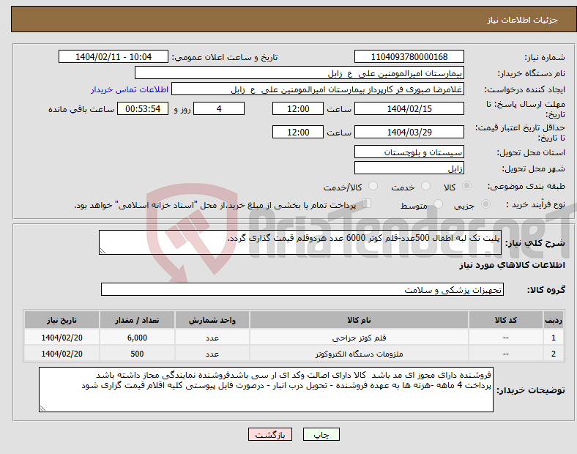Select the کالا radio button
Screen dimensions: 577x454
[466, 186]
